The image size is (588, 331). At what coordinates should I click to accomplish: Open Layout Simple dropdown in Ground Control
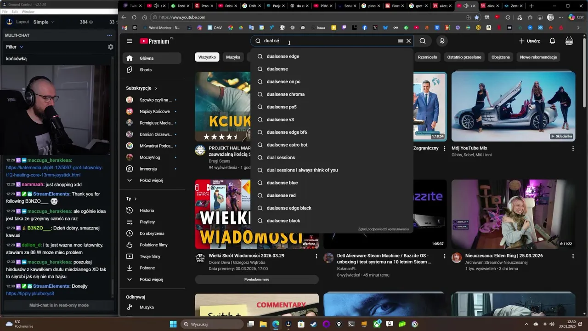coord(44,22)
